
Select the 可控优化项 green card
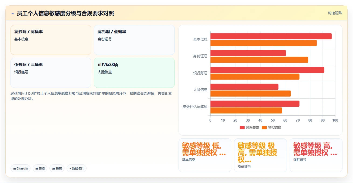[134, 73]
